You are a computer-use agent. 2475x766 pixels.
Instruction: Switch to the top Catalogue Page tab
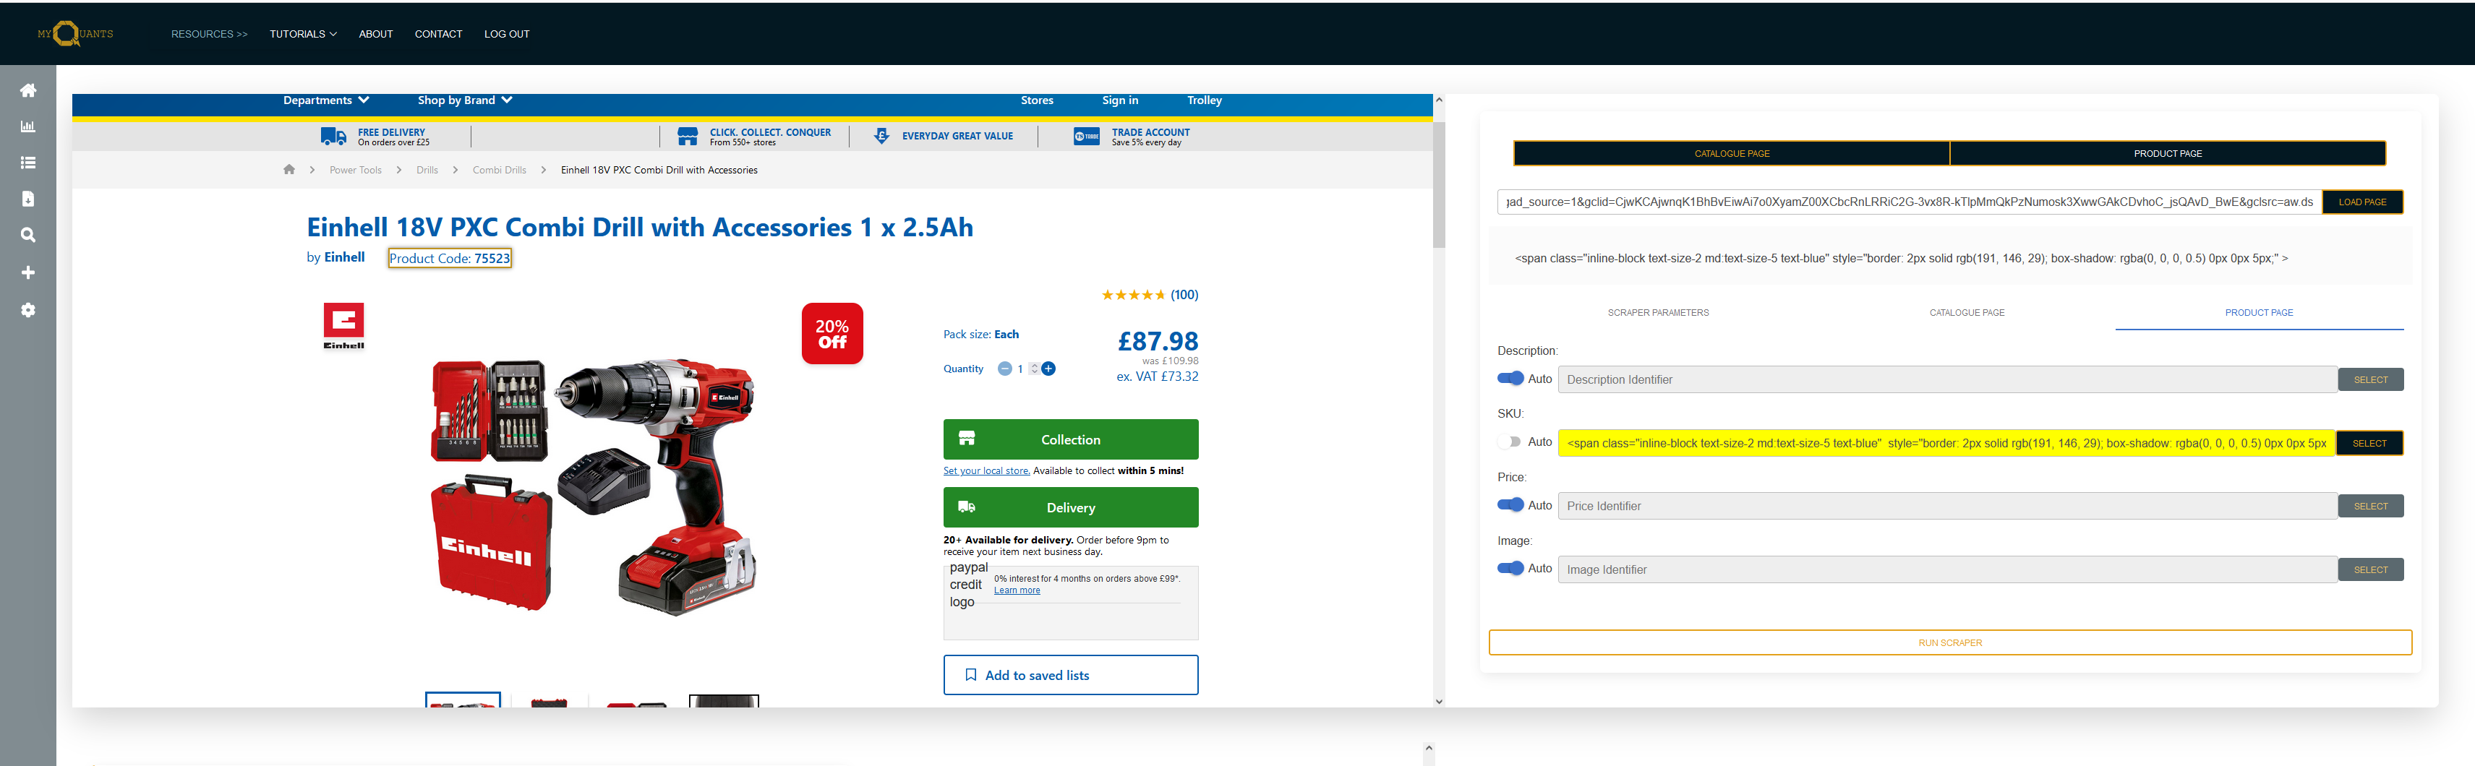1732,154
